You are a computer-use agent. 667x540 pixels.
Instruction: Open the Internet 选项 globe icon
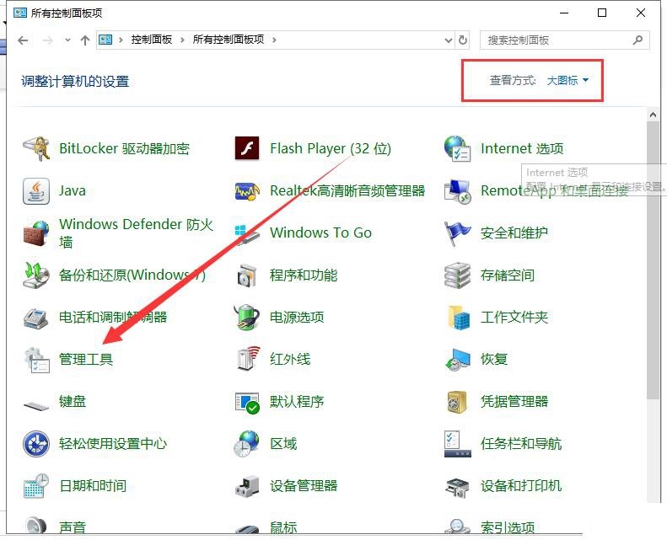[457, 149]
